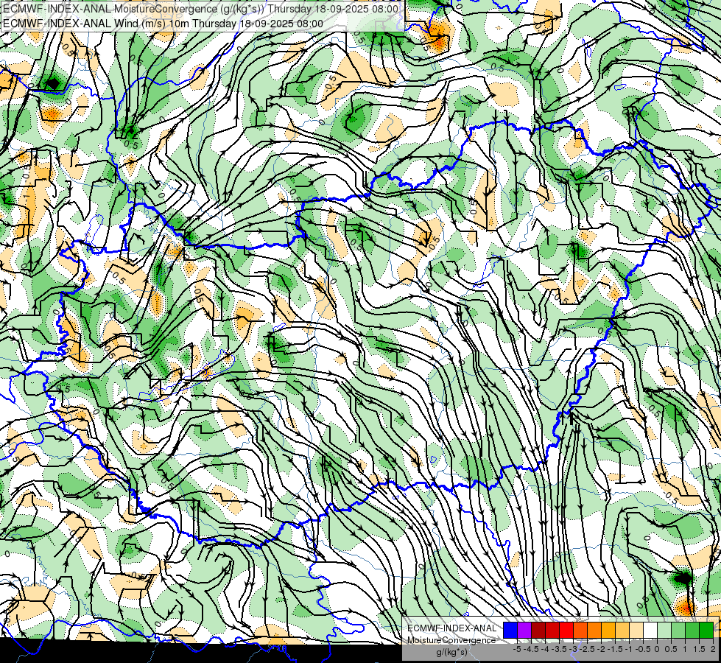Image resolution: width=721 pixels, height=663 pixels.
Task: Click the light orange swatch between -1.5 and -1
Action: point(622,631)
